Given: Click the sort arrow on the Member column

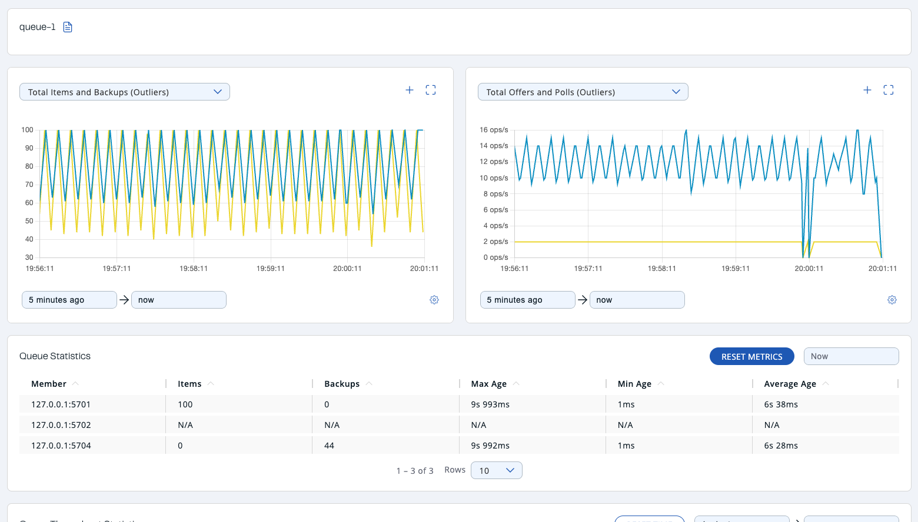Looking at the screenshot, I should 75,383.
